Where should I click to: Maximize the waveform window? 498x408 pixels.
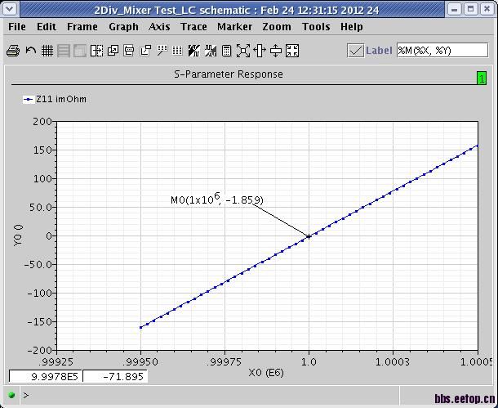(471, 9)
